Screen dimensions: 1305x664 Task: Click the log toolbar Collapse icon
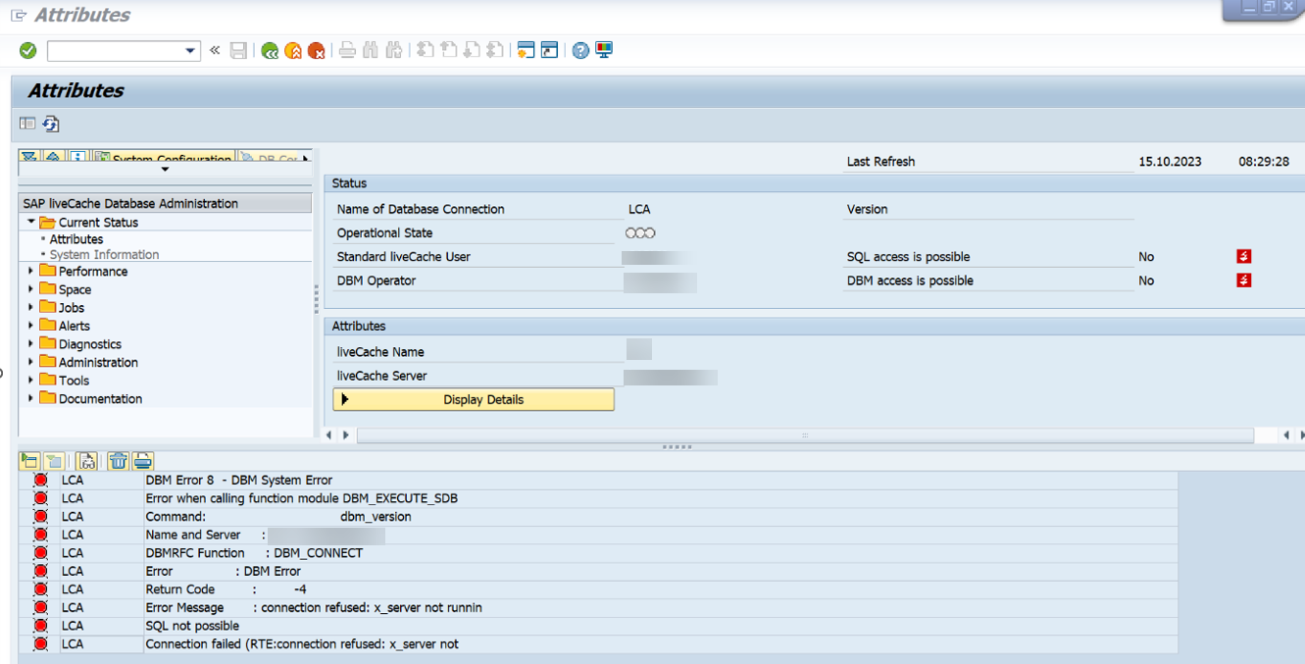tap(53, 461)
